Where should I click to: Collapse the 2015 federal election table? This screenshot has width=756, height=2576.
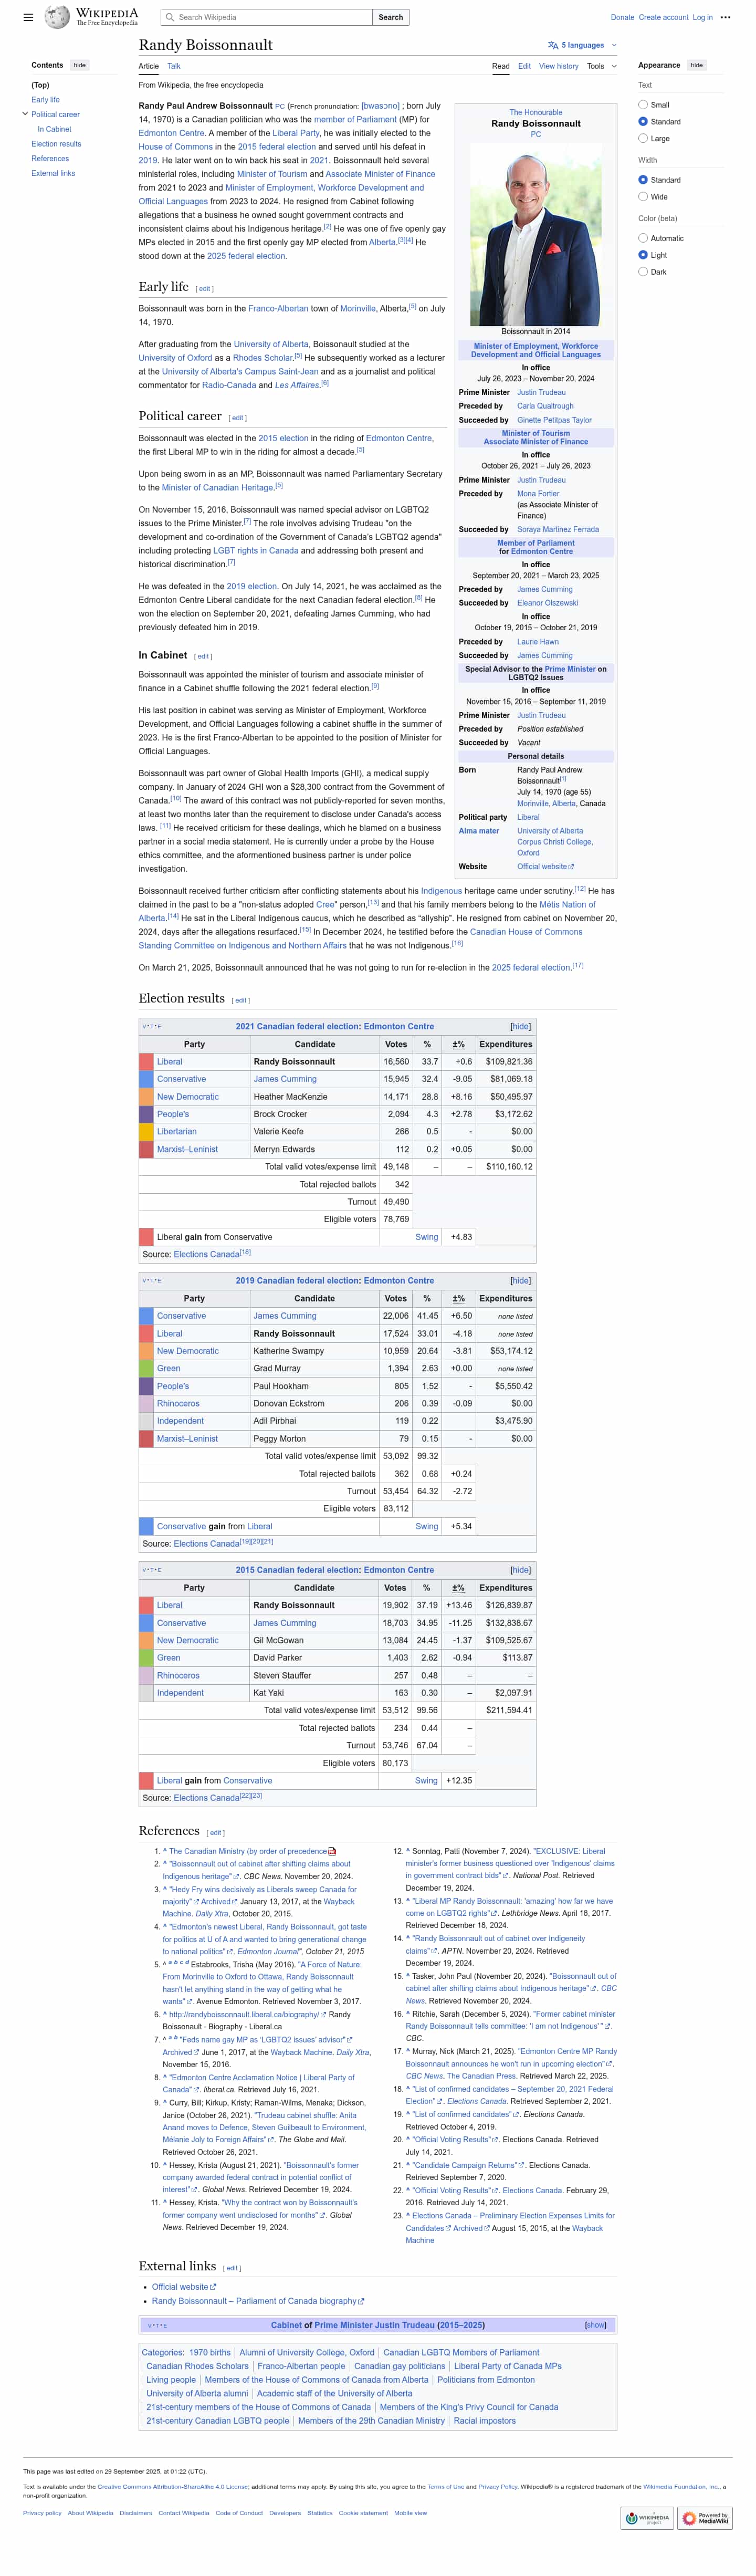pyautogui.click(x=520, y=1569)
